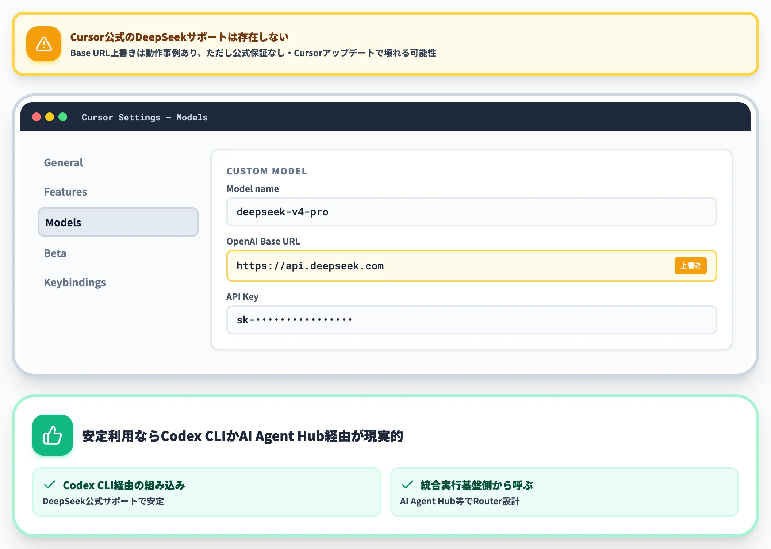
Task: Click the warning headline Cursor公式のDeepSeekサポートは存在しない
Action: click(180, 37)
